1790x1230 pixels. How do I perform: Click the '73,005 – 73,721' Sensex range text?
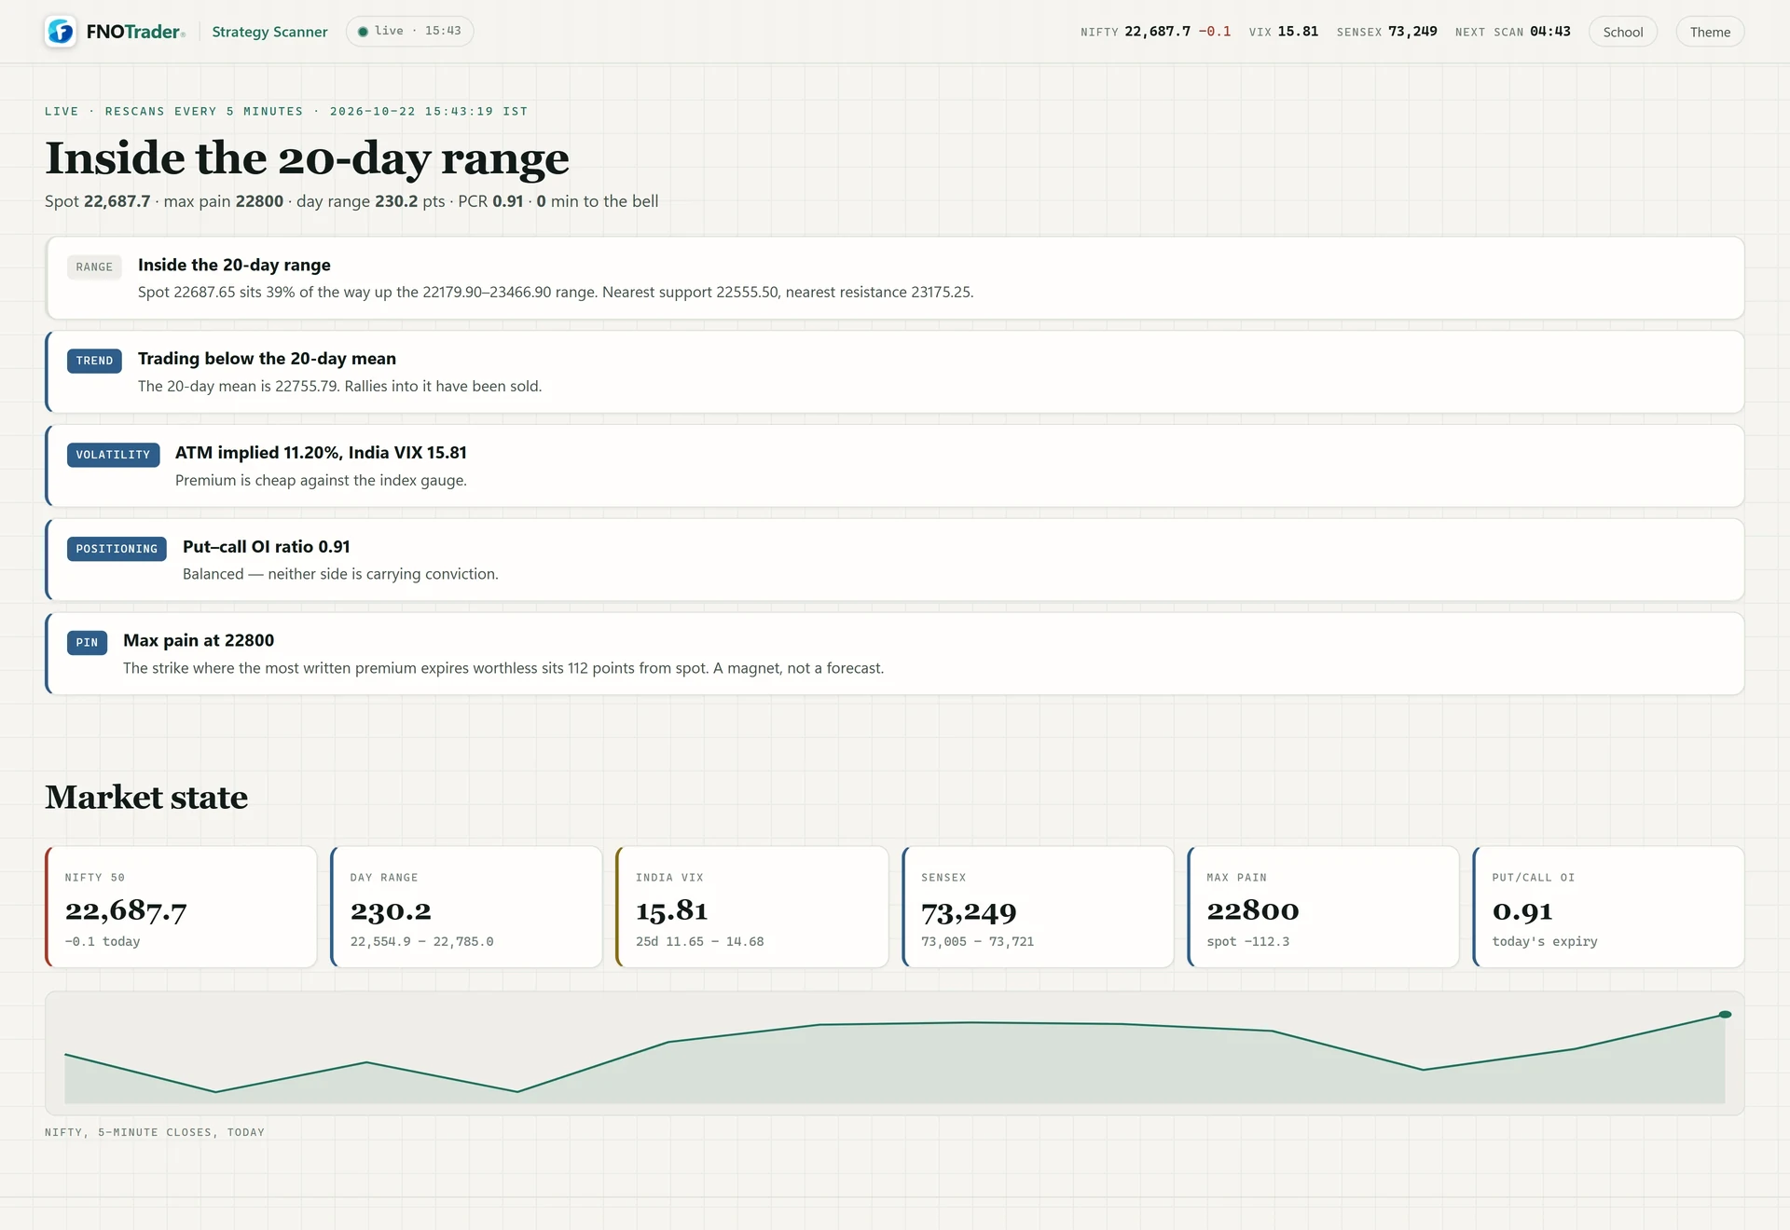pyautogui.click(x=977, y=942)
